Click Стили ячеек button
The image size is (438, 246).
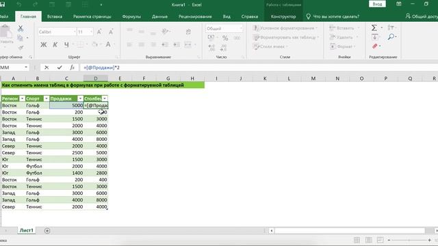[x=270, y=46]
